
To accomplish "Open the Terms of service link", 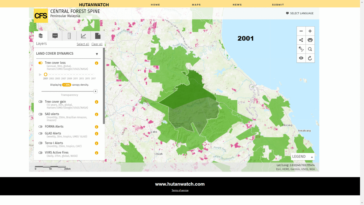I will (180, 190).
